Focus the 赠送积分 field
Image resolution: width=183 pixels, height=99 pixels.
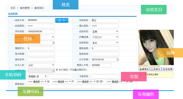(41, 48)
